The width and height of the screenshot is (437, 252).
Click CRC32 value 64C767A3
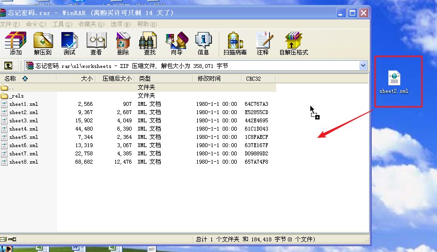[256, 104]
